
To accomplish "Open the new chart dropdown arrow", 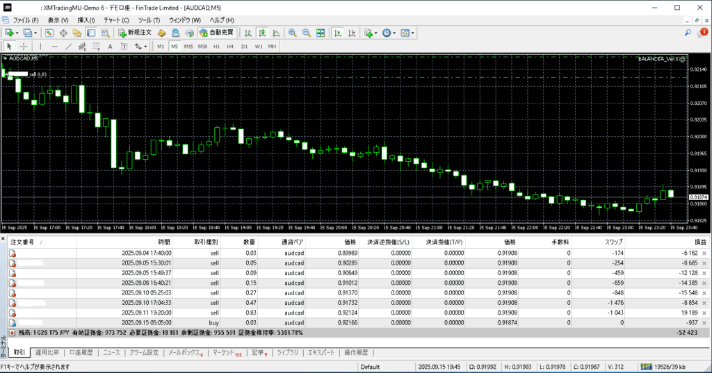I will tap(17, 33).
